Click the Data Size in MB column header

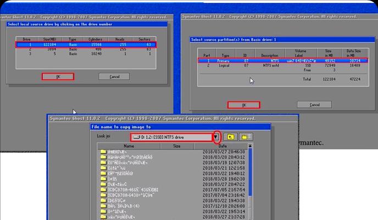[354, 53]
